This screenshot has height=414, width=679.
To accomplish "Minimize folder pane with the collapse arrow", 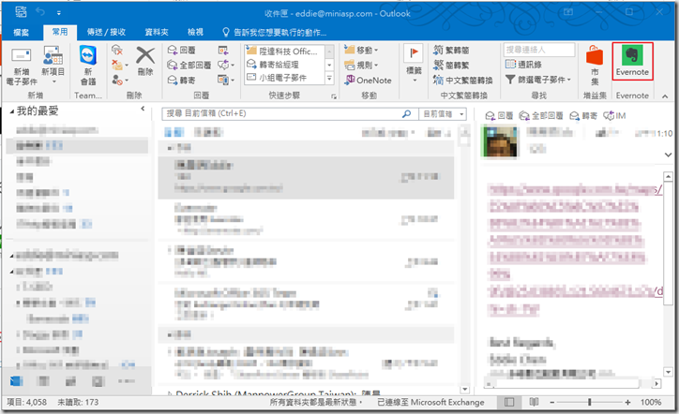I will coord(143,109).
